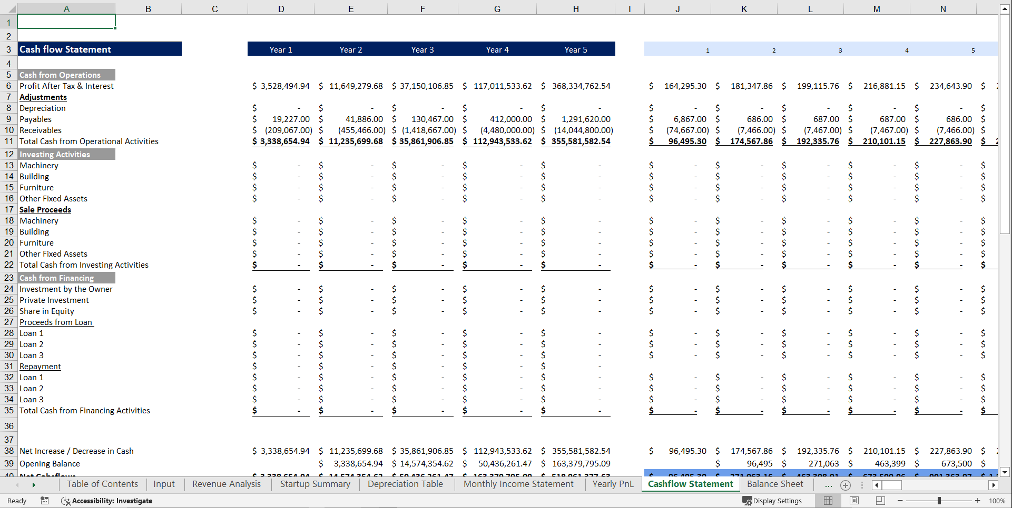This screenshot has width=1012, height=508.
Task: Select Depreciation row label
Action: (43, 108)
